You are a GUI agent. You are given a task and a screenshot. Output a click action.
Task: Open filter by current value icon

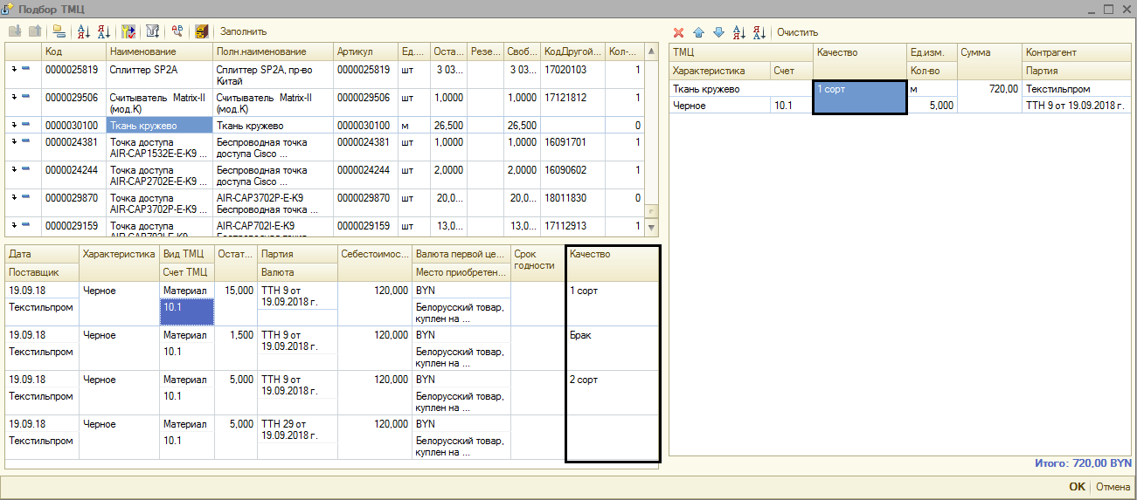click(x=129, y=31)
